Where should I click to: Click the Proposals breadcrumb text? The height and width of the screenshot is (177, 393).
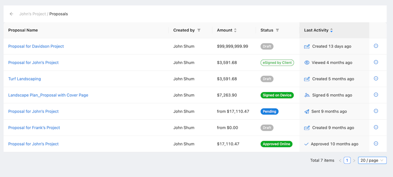pos(59,14)
